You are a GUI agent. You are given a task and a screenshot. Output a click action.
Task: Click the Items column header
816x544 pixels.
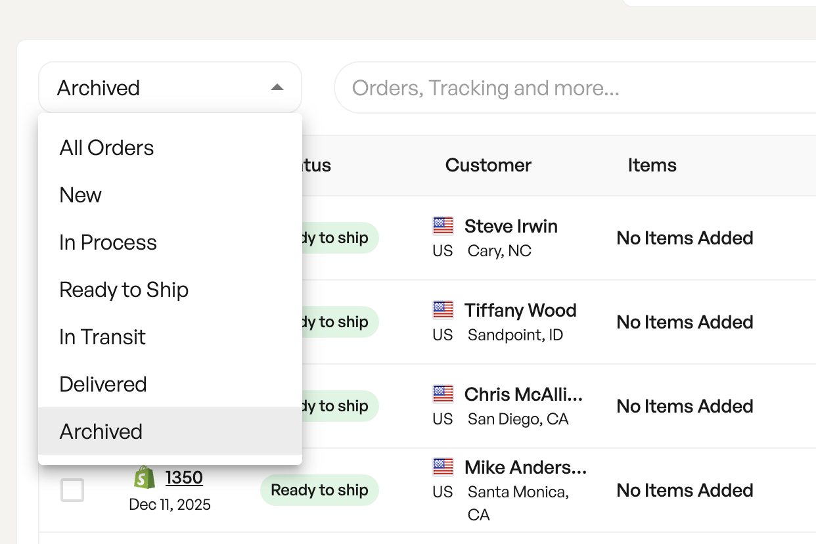point(652,165)
